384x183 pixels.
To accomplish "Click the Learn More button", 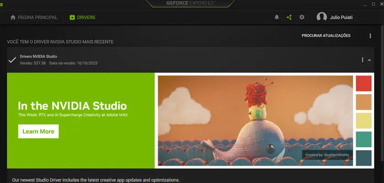I will point(38,131).
